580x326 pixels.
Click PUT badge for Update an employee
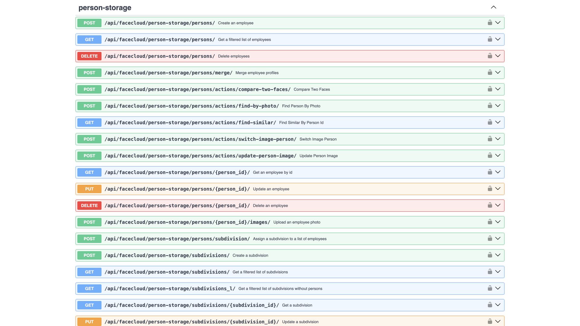[x=89, y=189]
